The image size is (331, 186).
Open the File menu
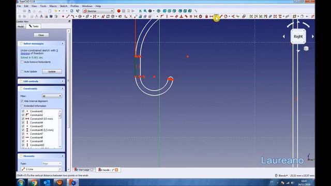click(19, 6)
